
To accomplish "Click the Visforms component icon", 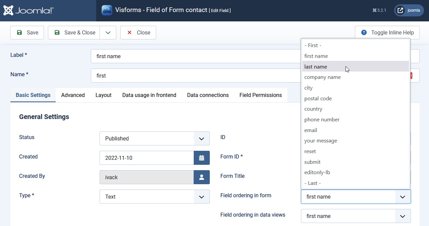I will (107, 10).
